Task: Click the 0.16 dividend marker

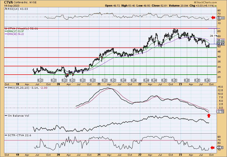Action: pyautogui.click(x=207, y=80)
